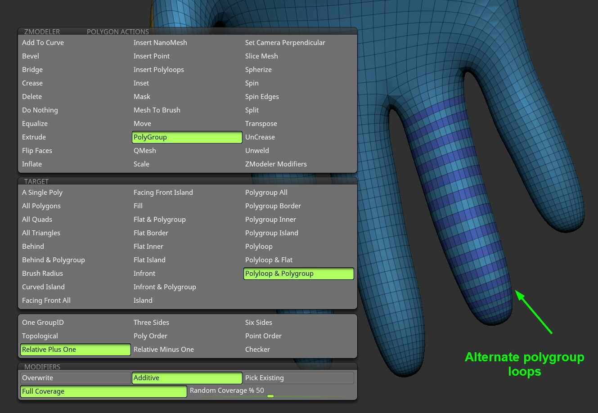Viewport: 598px width, 413px height.
Task: Click the Insert NanoMesh action
Action: 160,43
